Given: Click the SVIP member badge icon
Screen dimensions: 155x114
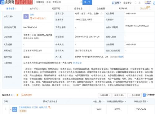Looking at the screenshot, I should (x=148, y=3).
